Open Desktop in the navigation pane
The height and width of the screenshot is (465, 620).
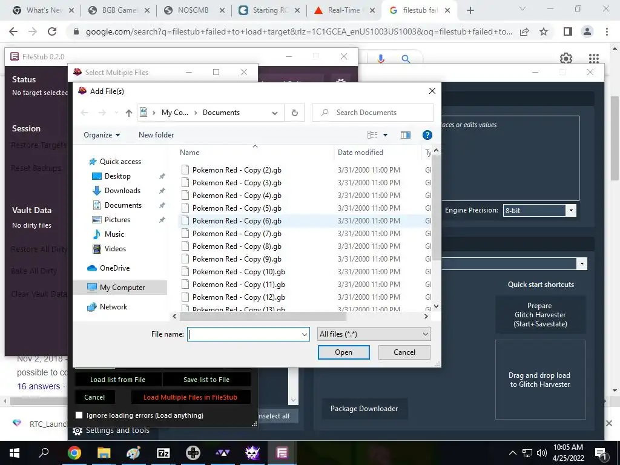point(117,176)
